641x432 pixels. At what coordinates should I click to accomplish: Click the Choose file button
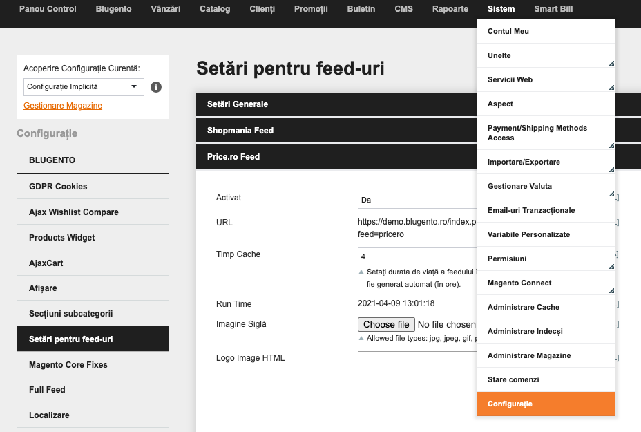[386, 324]
